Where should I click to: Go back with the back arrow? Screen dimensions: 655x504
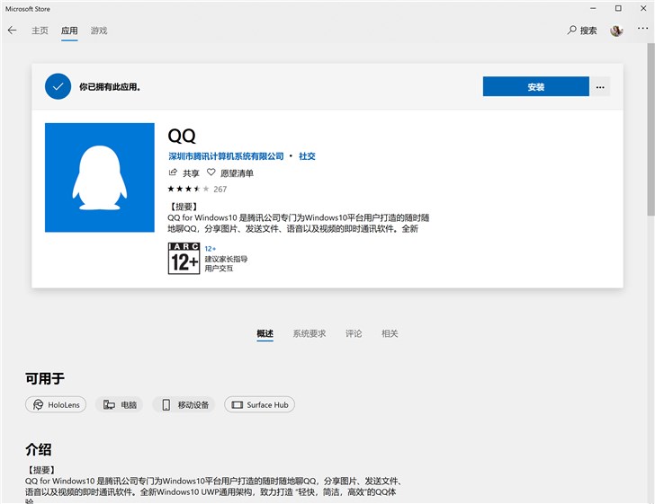12,30
